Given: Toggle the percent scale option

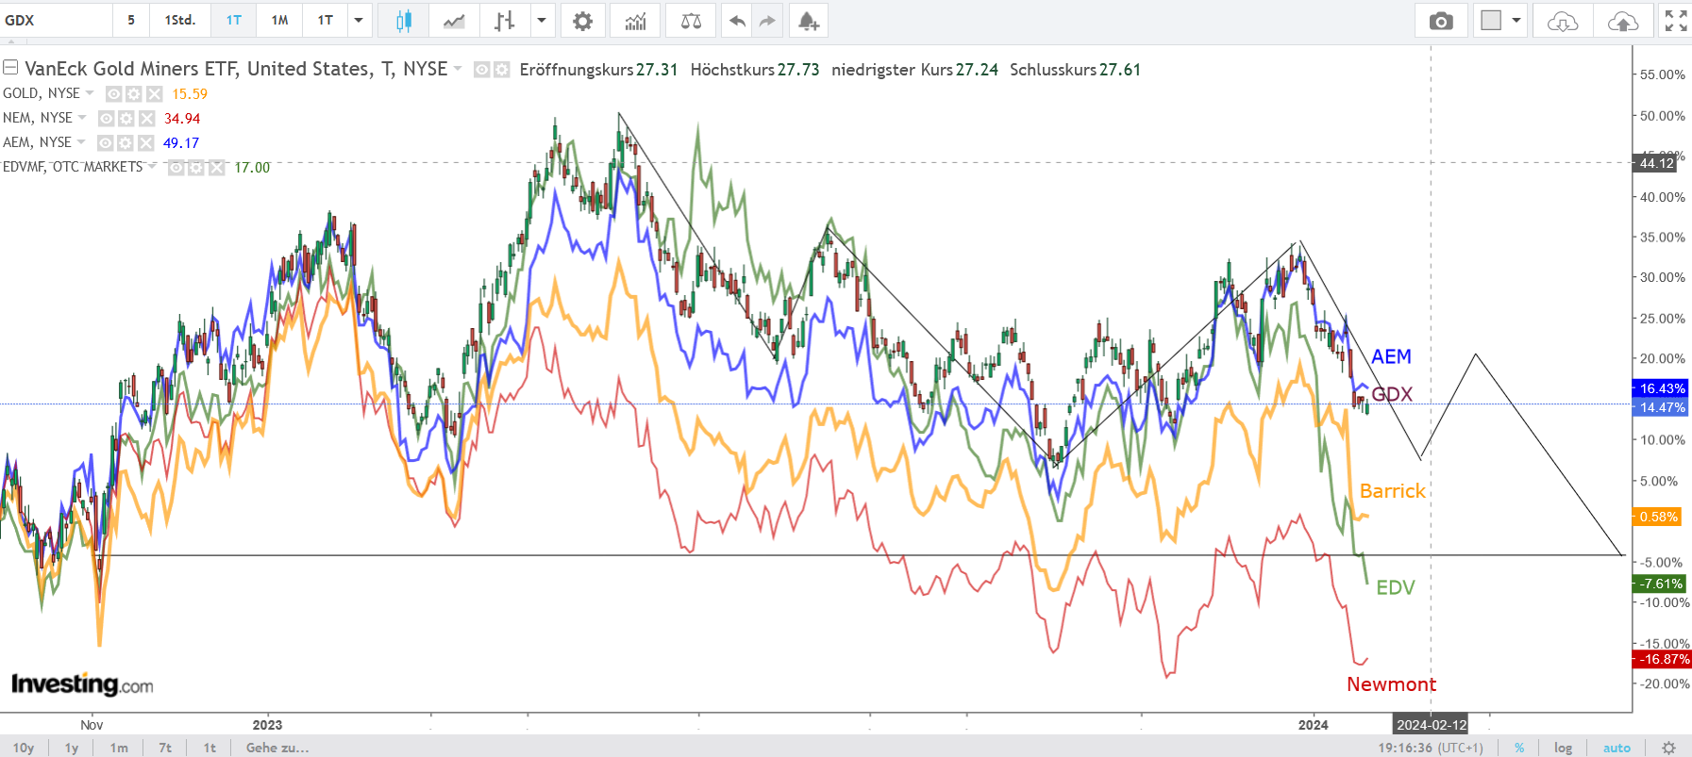Looking at the screenshot, I should (1519, 748).
